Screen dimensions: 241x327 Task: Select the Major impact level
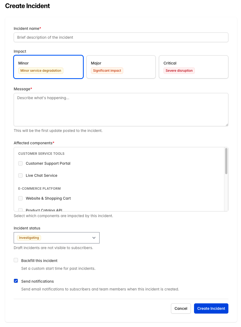pyautogui.click(x=121, y=67)
